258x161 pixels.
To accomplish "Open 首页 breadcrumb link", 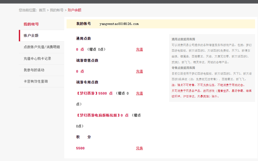I will click(x=42, y=10).
